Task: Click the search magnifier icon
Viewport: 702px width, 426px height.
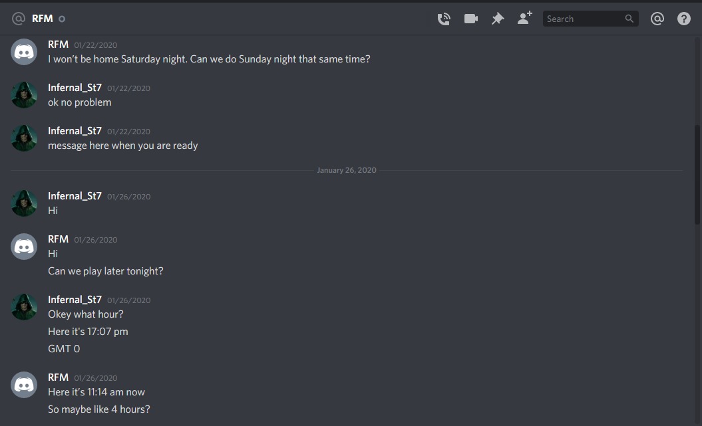Action: pos(629,19)
